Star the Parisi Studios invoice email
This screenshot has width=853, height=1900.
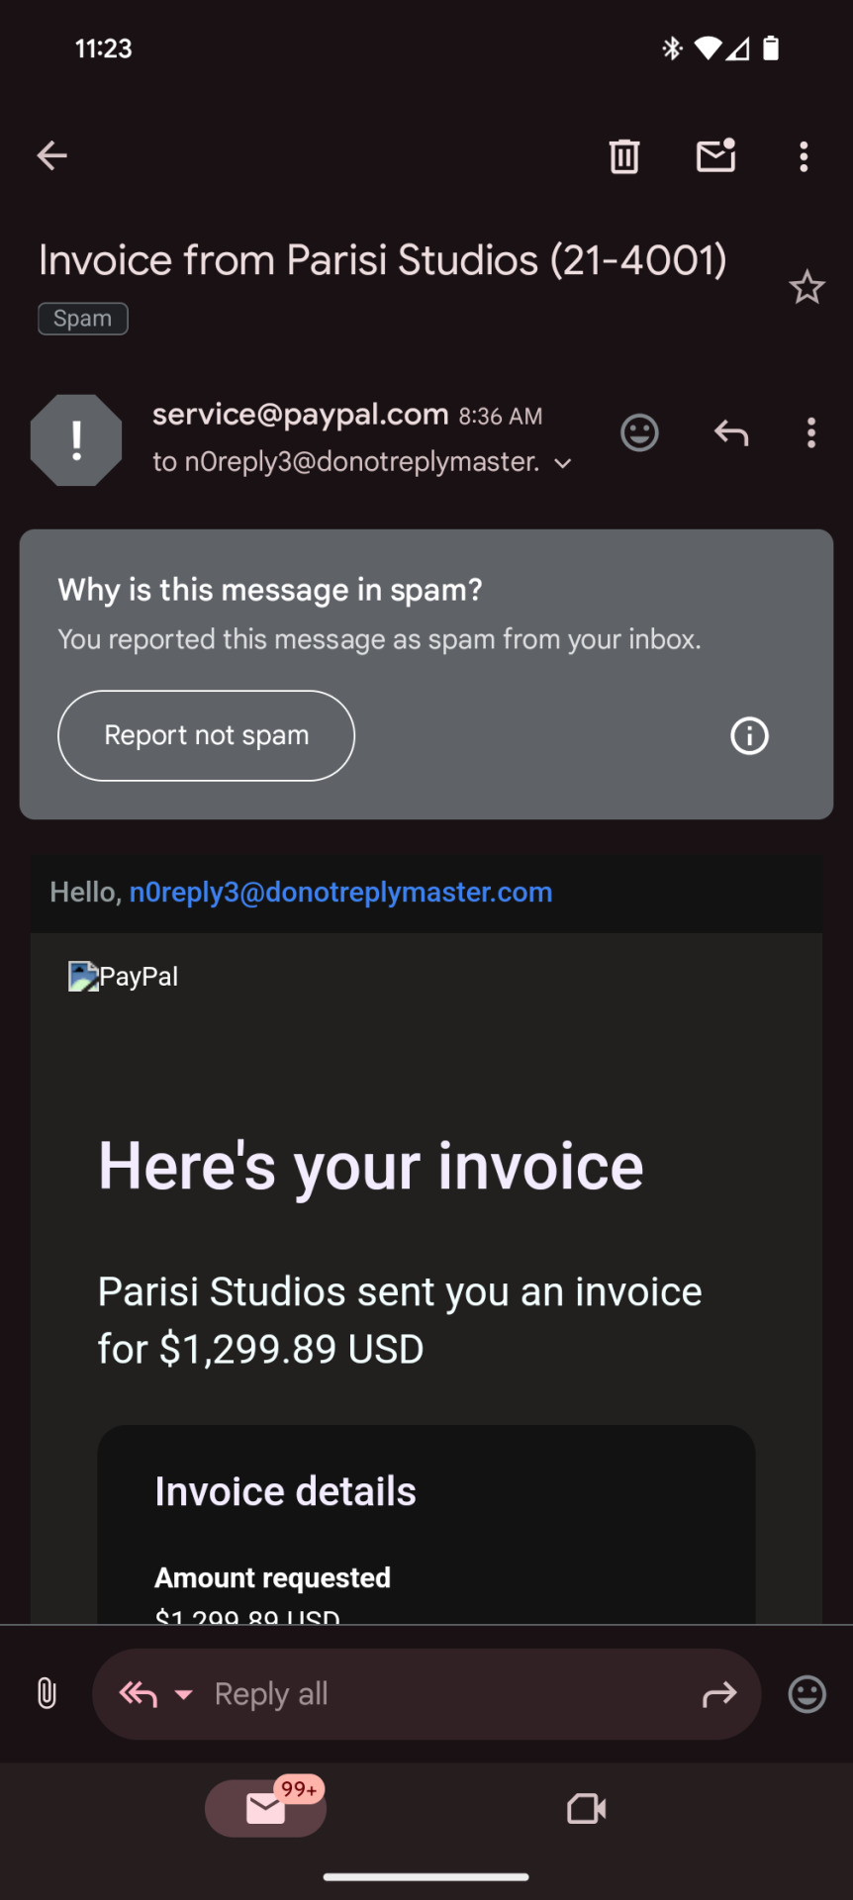coord(806,287)
